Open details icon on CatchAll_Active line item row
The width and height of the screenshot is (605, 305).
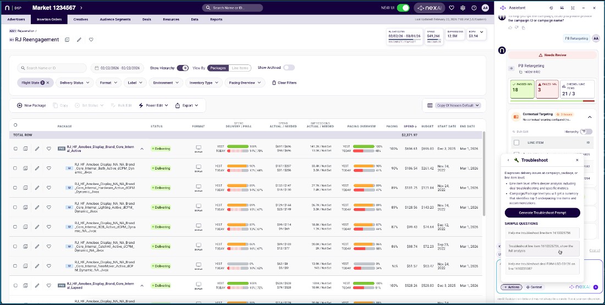(x=25, y=246)
